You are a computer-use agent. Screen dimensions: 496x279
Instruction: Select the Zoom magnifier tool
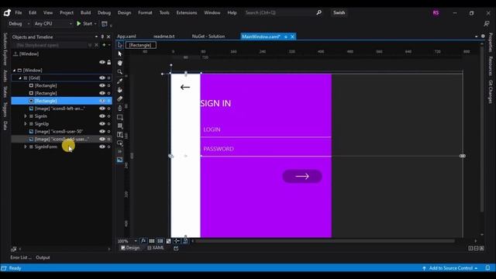tap(120, 72)
